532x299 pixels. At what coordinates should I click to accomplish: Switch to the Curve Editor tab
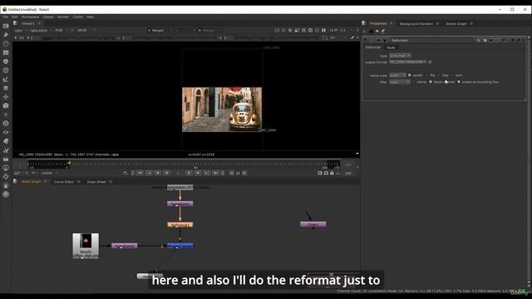point(64,182)
